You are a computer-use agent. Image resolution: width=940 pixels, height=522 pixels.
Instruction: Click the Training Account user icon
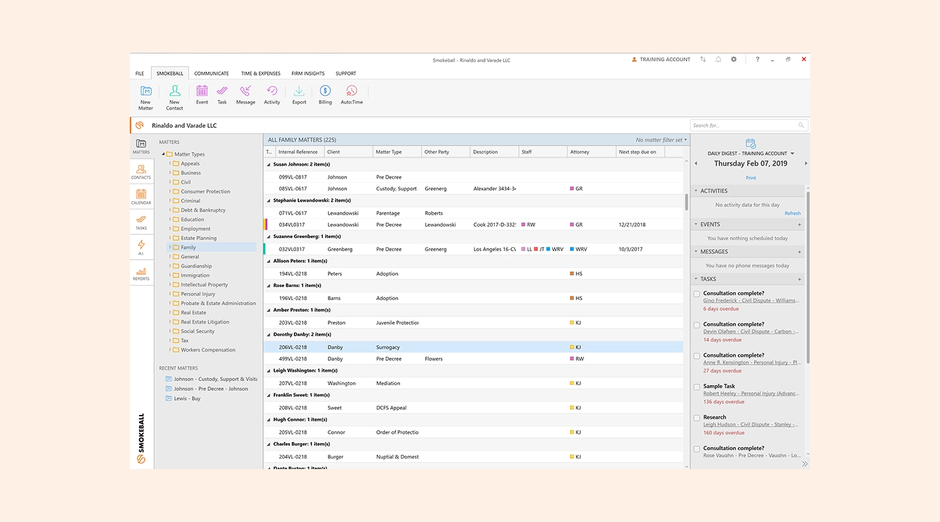pos(634,59)
